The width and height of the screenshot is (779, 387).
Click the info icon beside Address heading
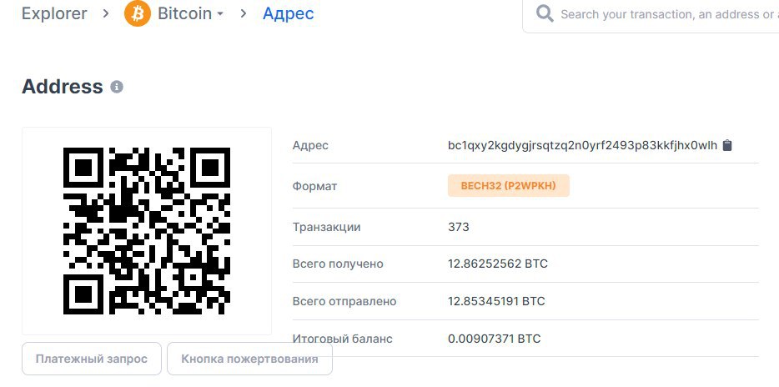[117, 87]
